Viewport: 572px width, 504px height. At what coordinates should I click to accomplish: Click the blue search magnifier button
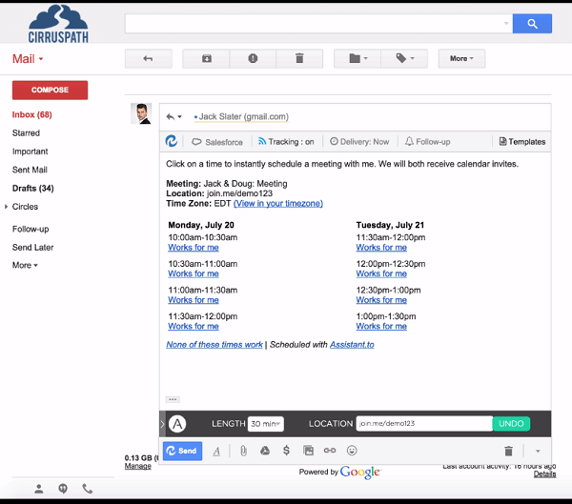click(x=532, y=24)
